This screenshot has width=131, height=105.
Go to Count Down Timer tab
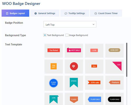tap(106, 13)
